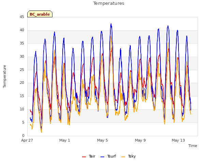Select the BC_arable annotation label
This screenshot has width=218, height=163.
(x=40, y=14)
